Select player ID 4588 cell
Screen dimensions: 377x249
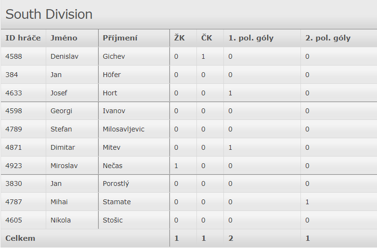point(14,56)
